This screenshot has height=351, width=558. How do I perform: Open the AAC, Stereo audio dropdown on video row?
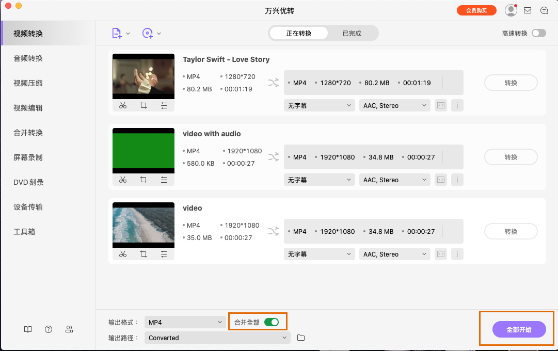tap(394, 254)
